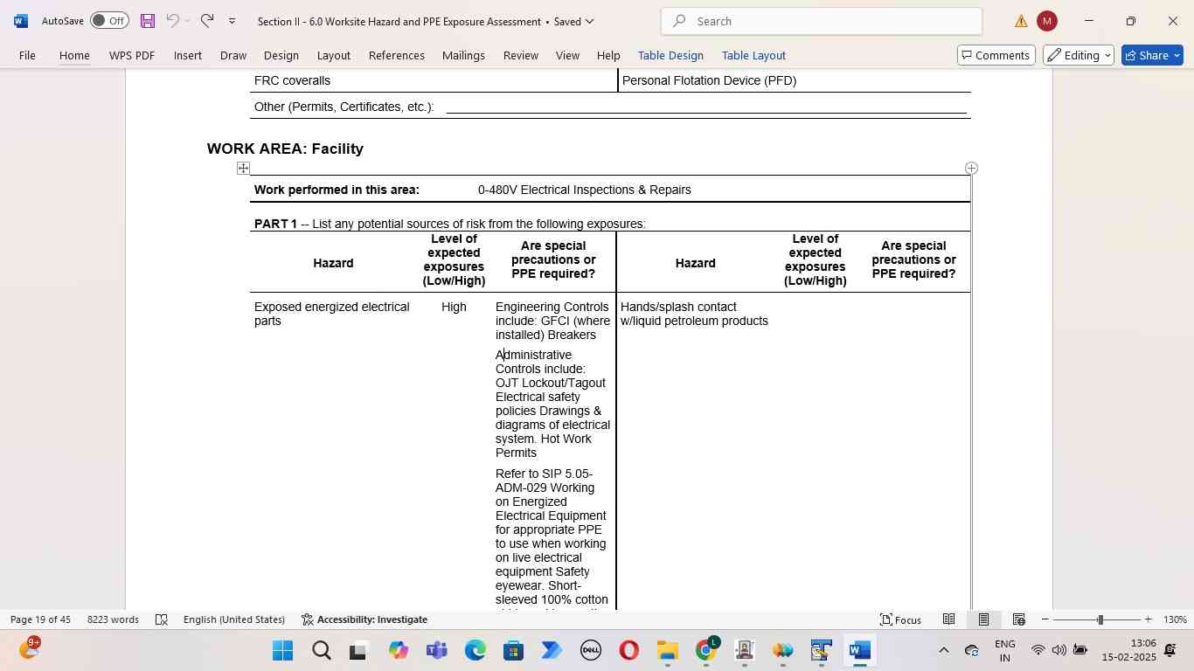The image size is (1194, 671).
Task: Toggle the AutoSave switch
Action: 109,21
